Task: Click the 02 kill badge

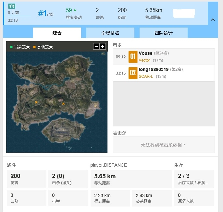Action: click(133, 73)
